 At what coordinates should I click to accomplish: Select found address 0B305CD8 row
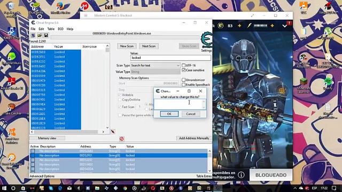tap(56, 85)
